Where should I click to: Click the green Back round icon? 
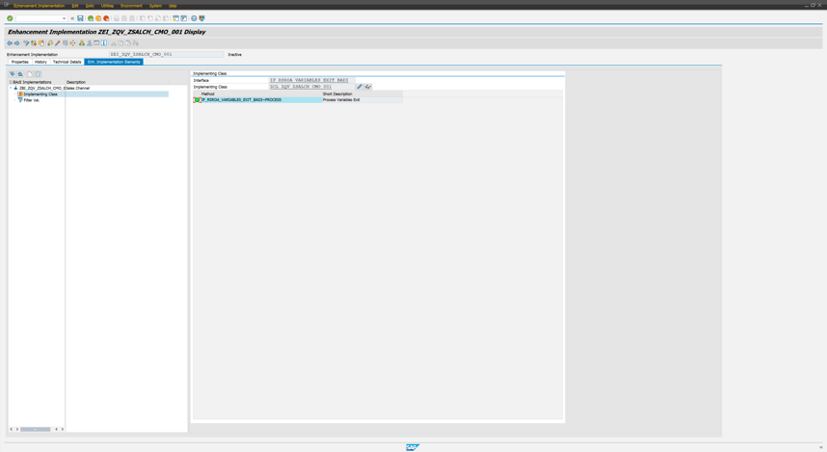pyautogui.click(x=91, y=18)
